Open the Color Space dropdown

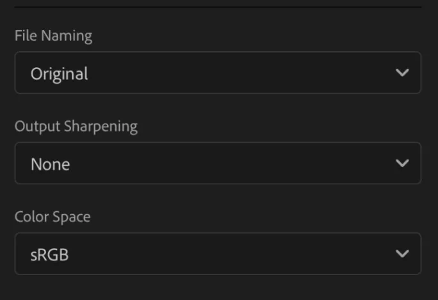[x=218, y=254]
